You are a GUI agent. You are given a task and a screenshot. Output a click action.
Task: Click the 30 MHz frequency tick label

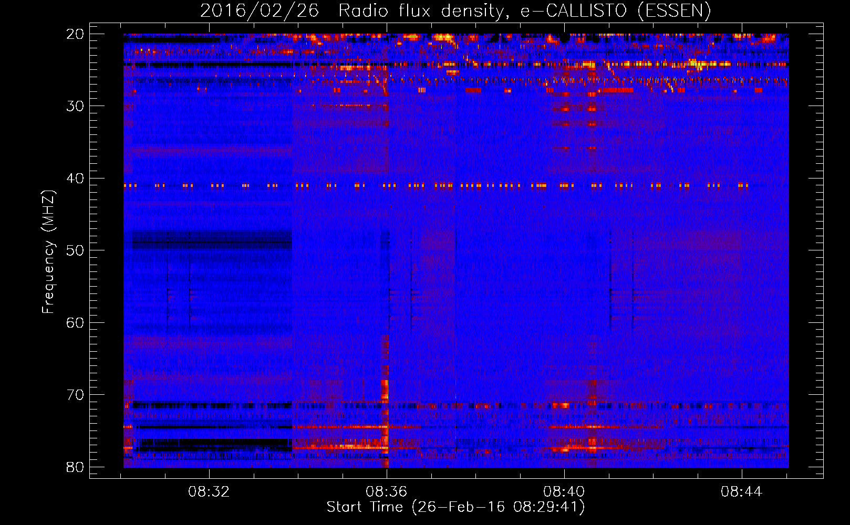tap(76, 106)
